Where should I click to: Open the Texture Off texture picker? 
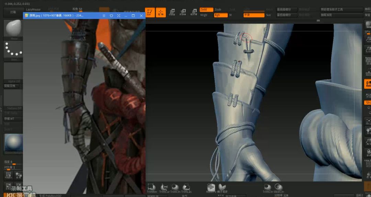tap(13, 98)
